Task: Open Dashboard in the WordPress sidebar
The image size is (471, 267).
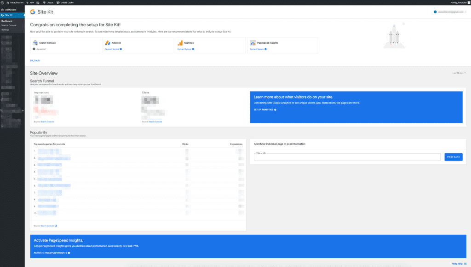Action: pos(9,10)
